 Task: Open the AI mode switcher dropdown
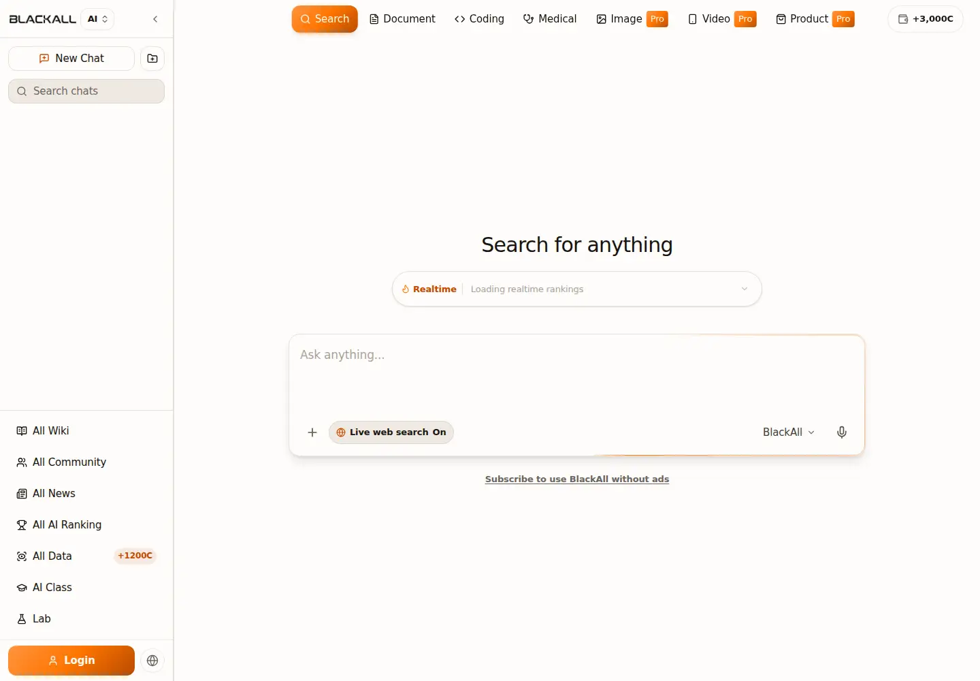tap(97, 19)
